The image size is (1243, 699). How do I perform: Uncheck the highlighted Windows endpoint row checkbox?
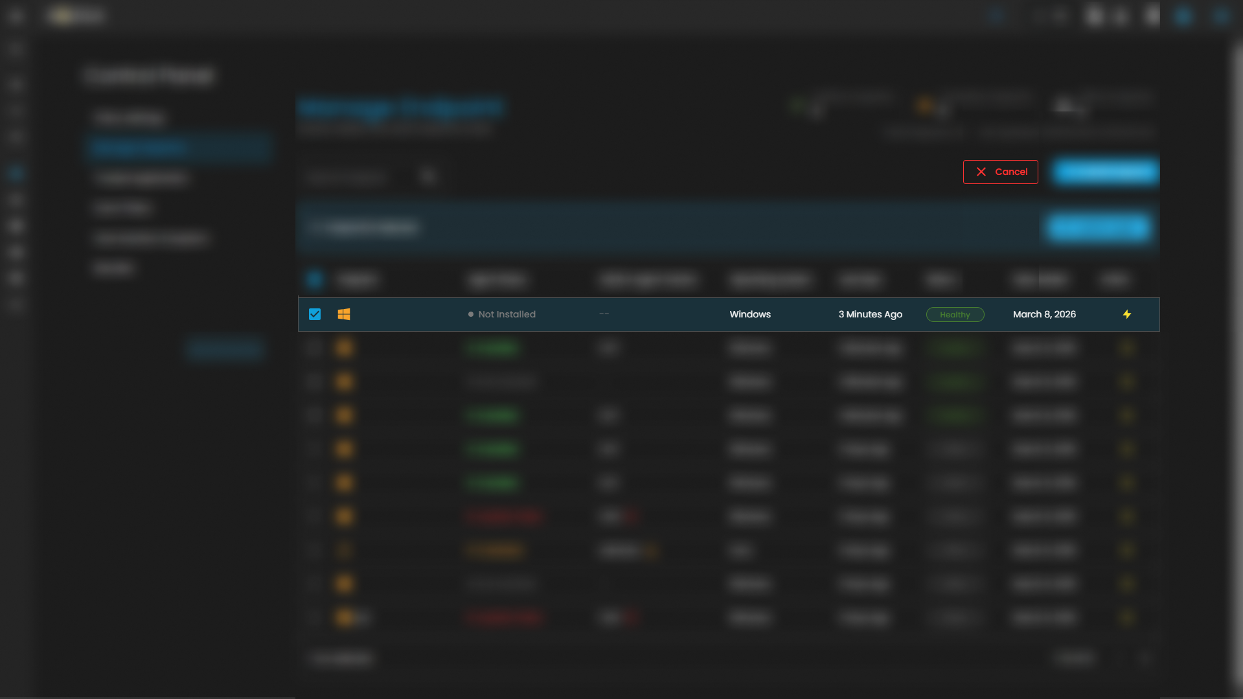(315, 314)
